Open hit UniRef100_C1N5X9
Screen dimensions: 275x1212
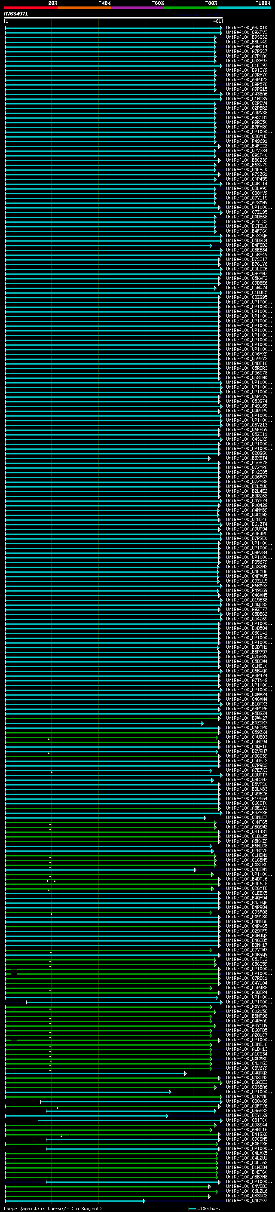coord(246,99)
